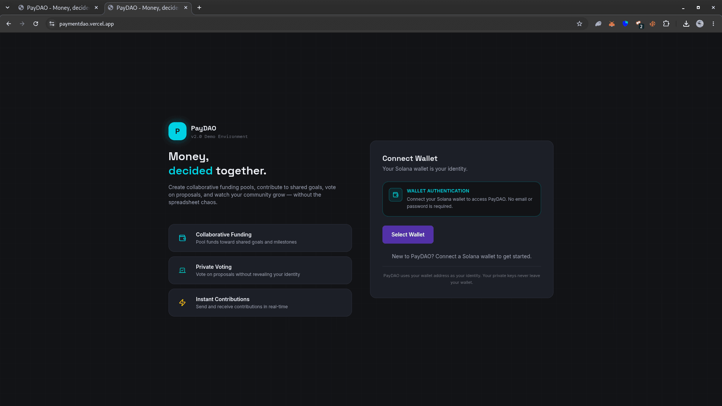
Task: Close the active PayDAO tab
Action: [186, 8]
